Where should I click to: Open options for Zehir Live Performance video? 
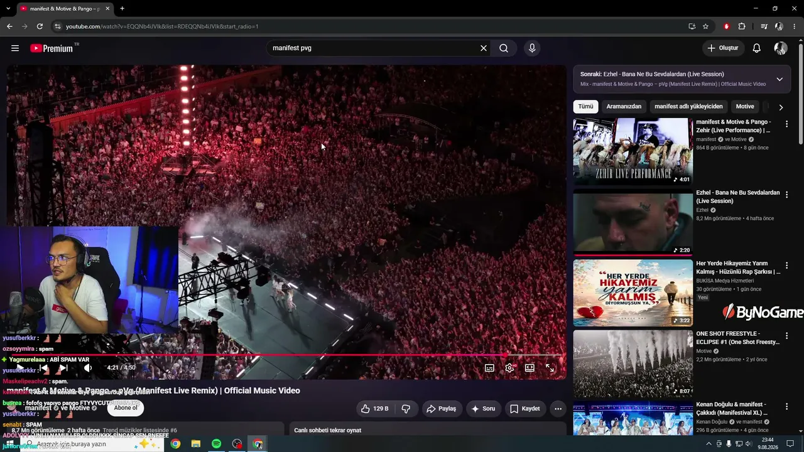(786, 124)
